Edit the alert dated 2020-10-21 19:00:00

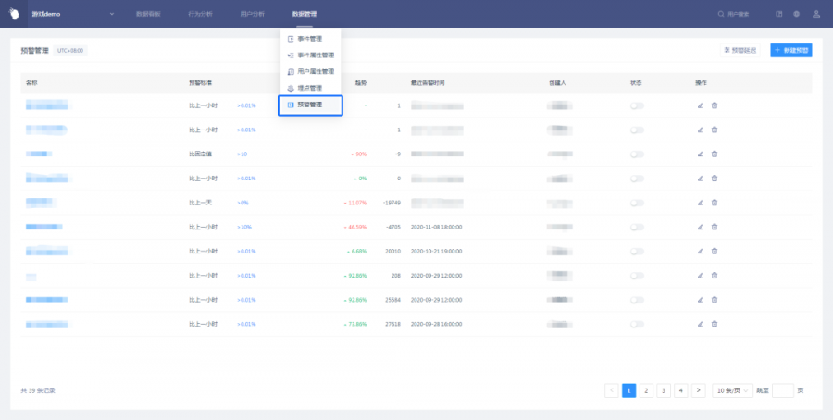pos(701,251)
